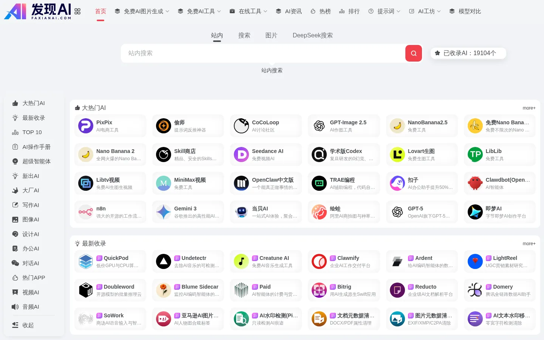Open the Doubleword cube icon

[x=86, y=290]
